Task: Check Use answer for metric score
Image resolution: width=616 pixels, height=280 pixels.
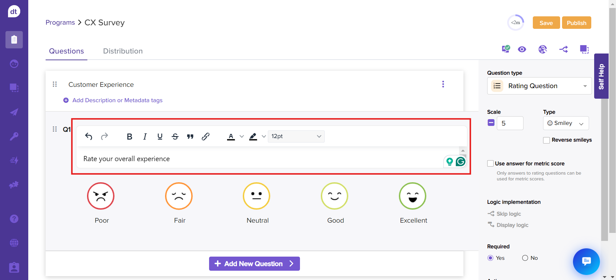Action: (x=490, y=164)
